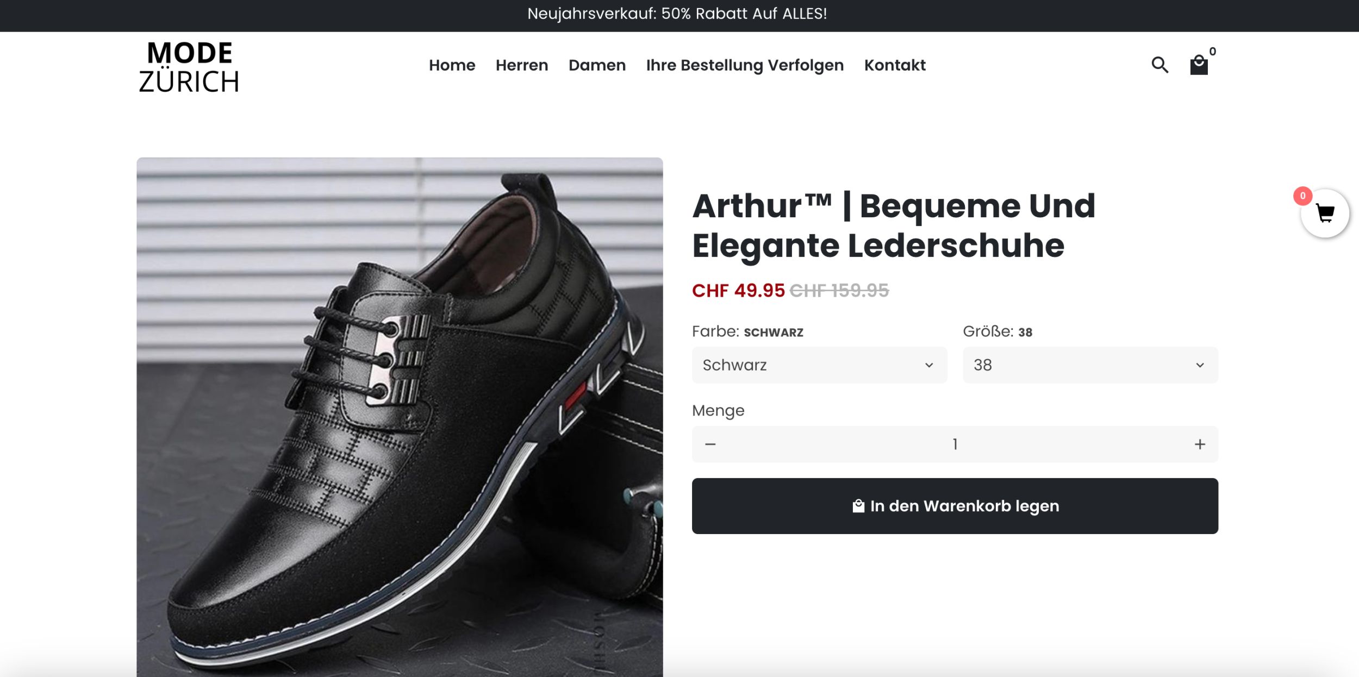This screenshot has width=1359, height=677.
Task: Click the black leather shoe product image
Action: 400,417
